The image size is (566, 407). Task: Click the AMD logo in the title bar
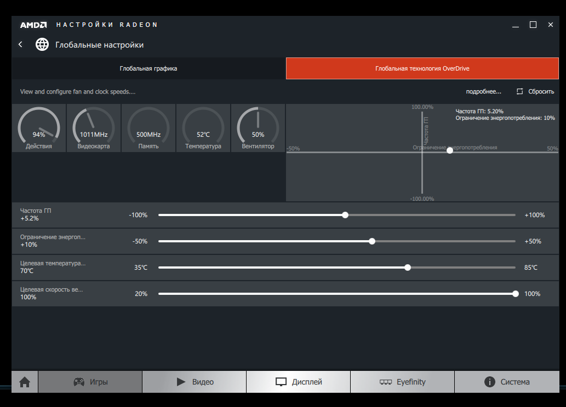[x=33, y=25]
